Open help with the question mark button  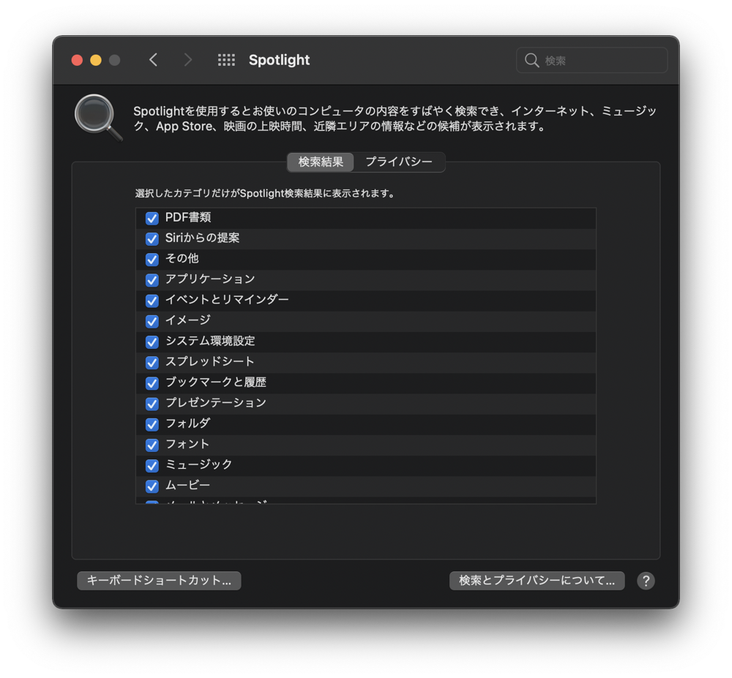pos(646,581)
